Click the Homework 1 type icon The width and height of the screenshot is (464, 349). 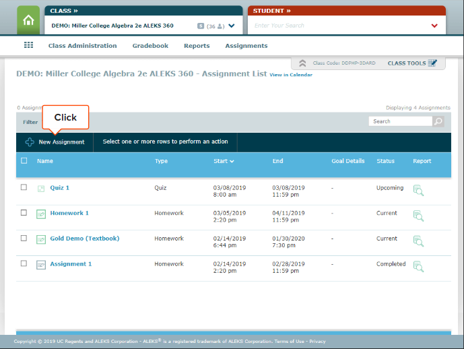coord(41,214)
